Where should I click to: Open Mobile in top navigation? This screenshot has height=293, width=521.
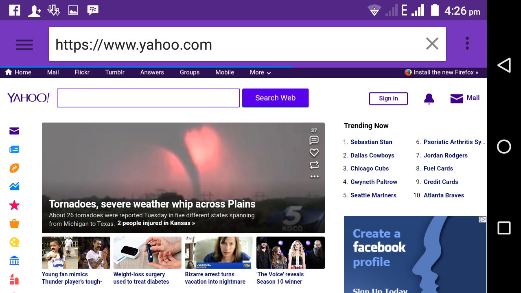[x=225, y=72]
